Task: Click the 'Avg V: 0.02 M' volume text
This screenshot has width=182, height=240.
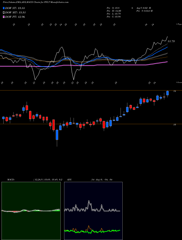Action: [143, 8]
